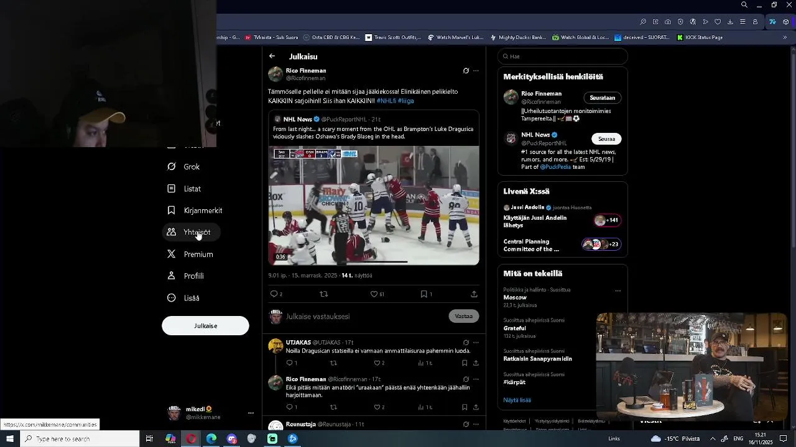Screen dimensions: 796x447
Task: Expand the Lisää more menu
Action: (x=184, y=298)
